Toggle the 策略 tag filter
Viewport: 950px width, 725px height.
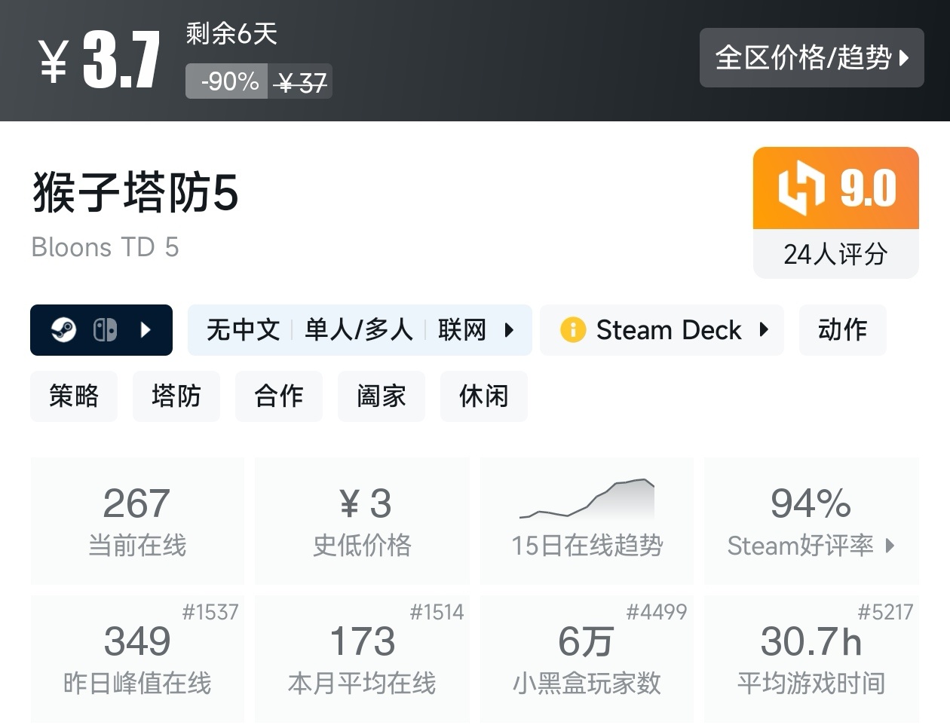(x=74, y=396)
